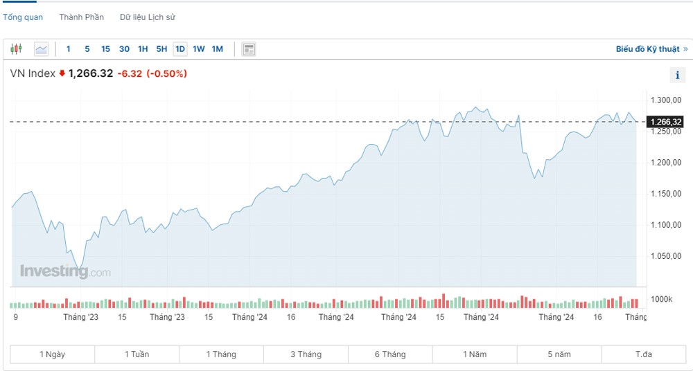This screenshot has width=693, height=371.
Task: Set the chart interval to 1 minute
Action: pyautogui.click(x=68, y=49)
